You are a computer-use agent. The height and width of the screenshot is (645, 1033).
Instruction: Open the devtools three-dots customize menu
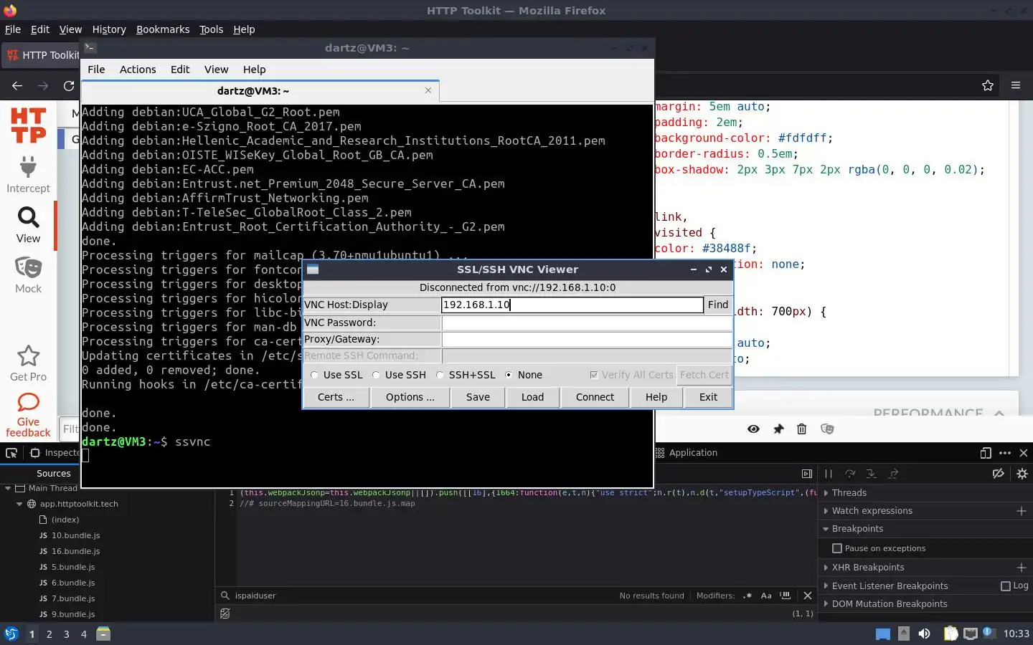tap(1005, 453)
